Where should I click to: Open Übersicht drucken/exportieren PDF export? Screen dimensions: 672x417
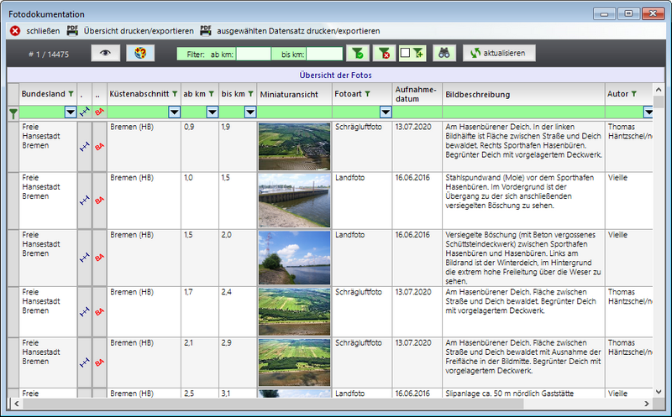pos(130,31)
